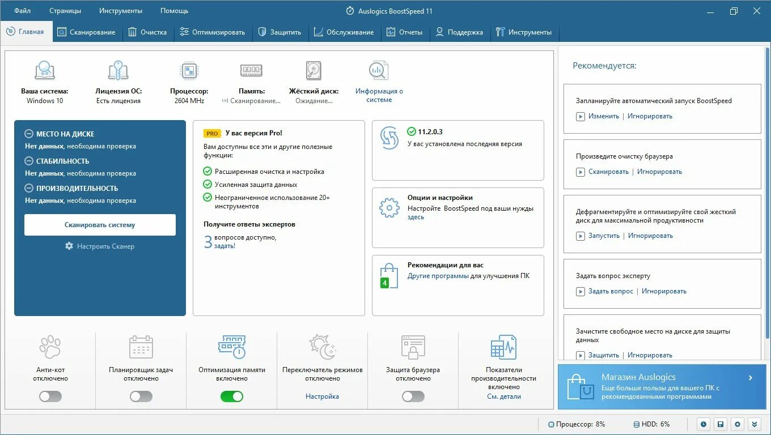Toggle the Анти-кот switch on
This screenshot has height=435, width=771.
click(50, 396)
